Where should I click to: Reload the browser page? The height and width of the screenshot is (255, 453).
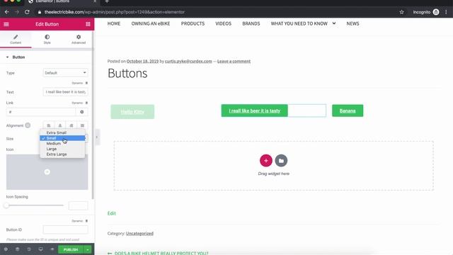click(27, 12)
